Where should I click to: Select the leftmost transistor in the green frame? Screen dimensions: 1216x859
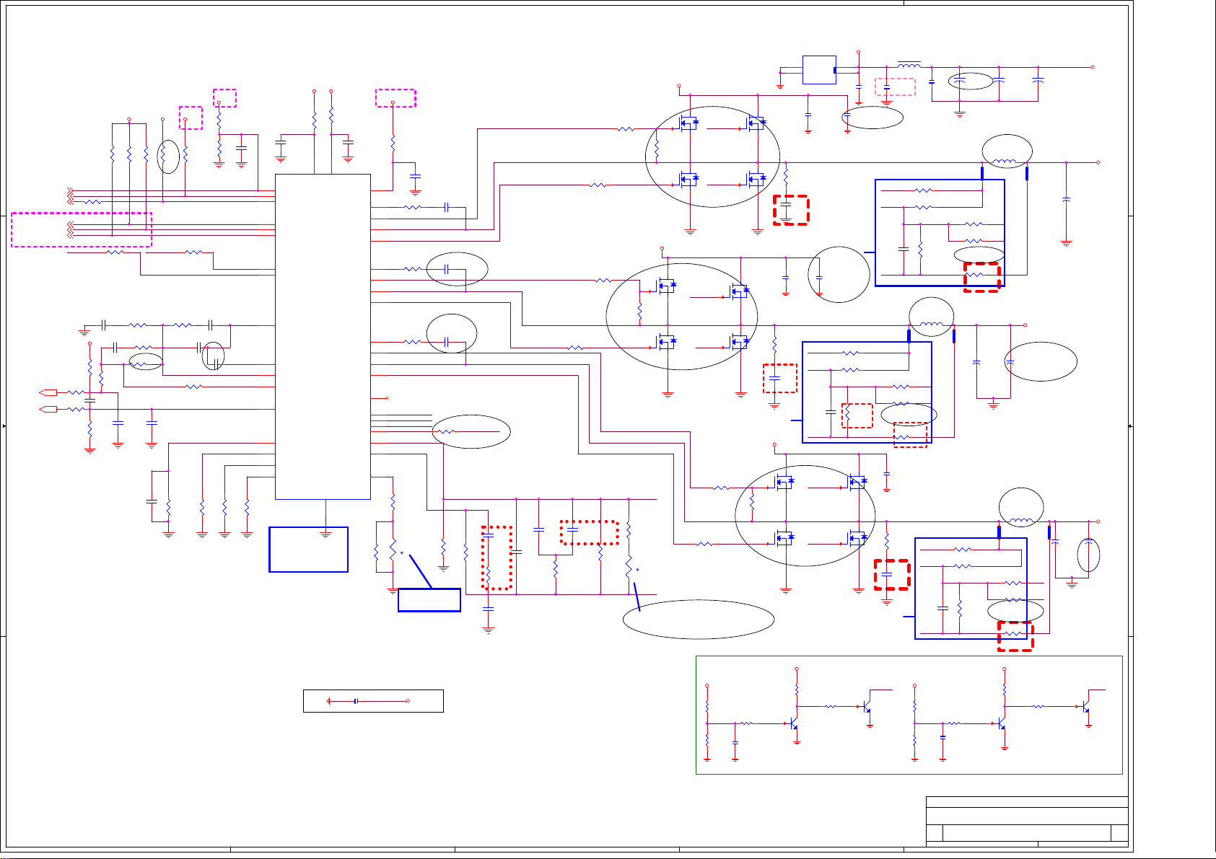coord(793,723)
